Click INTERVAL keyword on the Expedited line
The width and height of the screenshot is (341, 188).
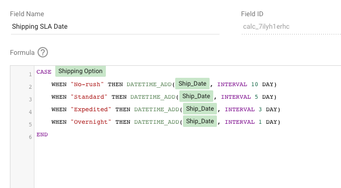click(x=240, y=109)
